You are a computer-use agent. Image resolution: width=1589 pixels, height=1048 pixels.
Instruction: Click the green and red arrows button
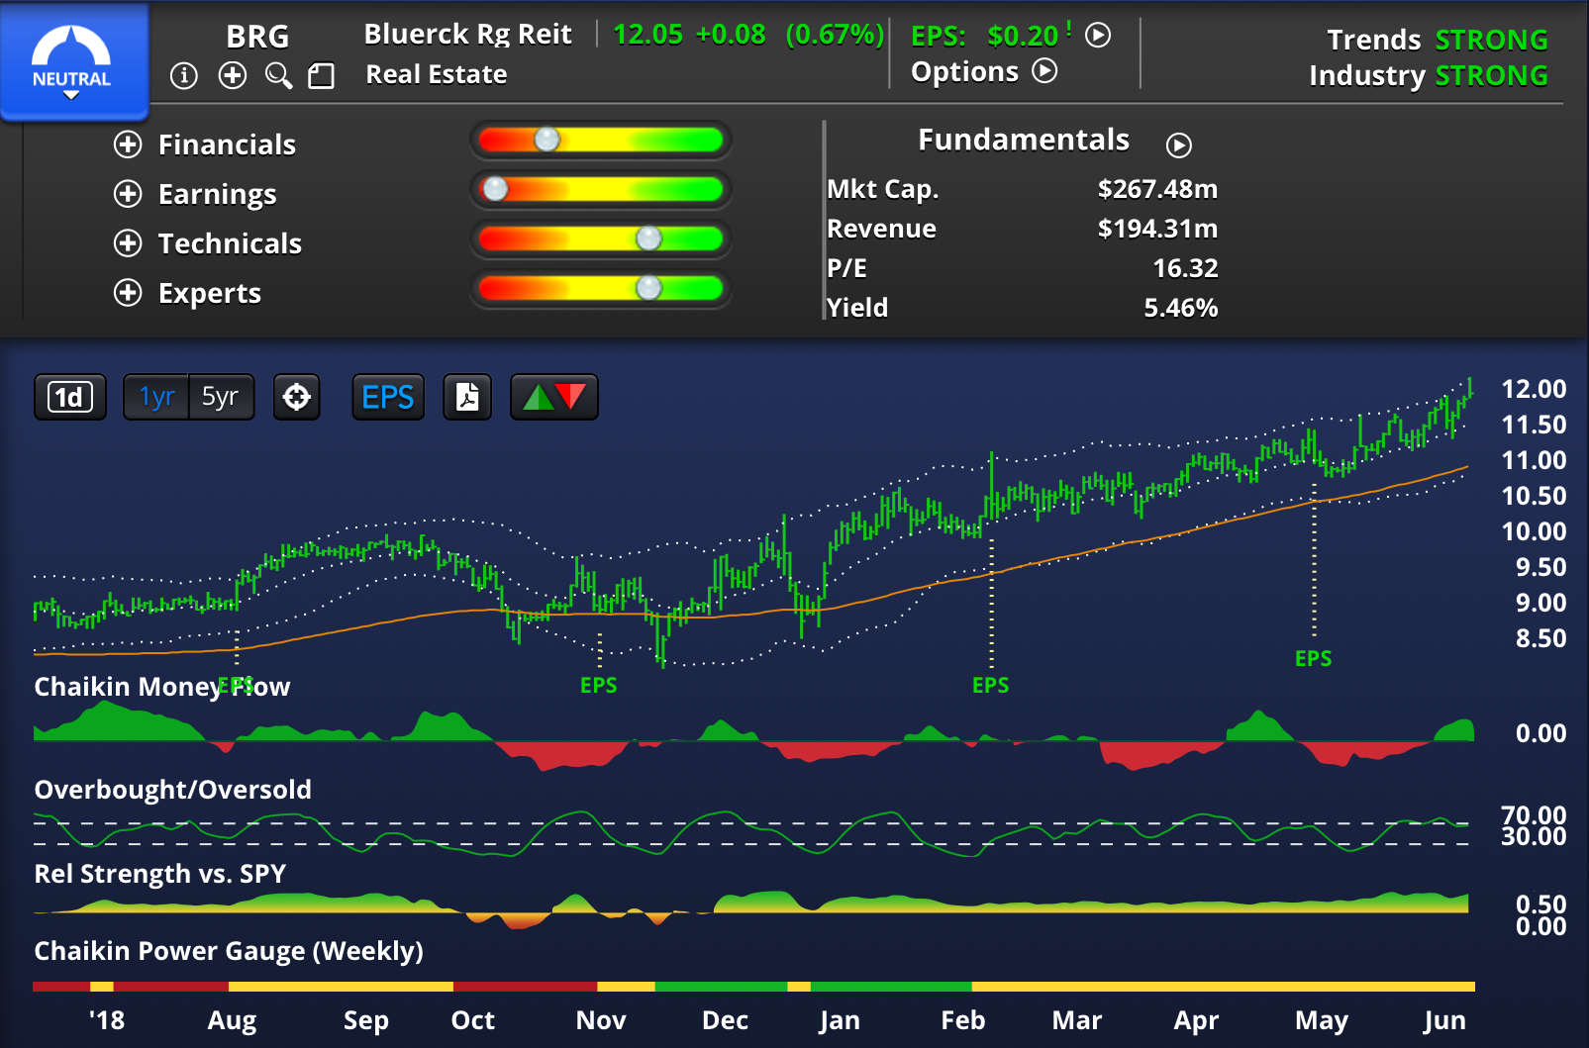553,397
